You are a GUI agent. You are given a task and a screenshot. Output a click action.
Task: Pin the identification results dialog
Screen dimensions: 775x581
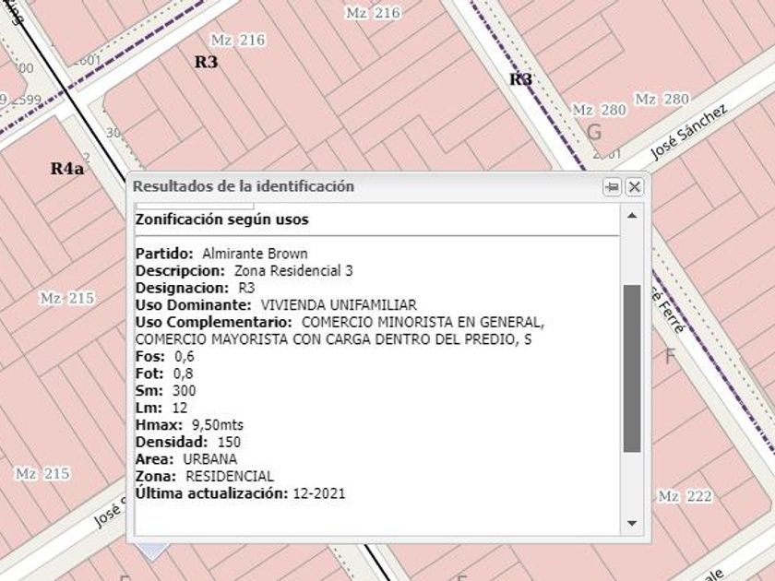point(612,187)
